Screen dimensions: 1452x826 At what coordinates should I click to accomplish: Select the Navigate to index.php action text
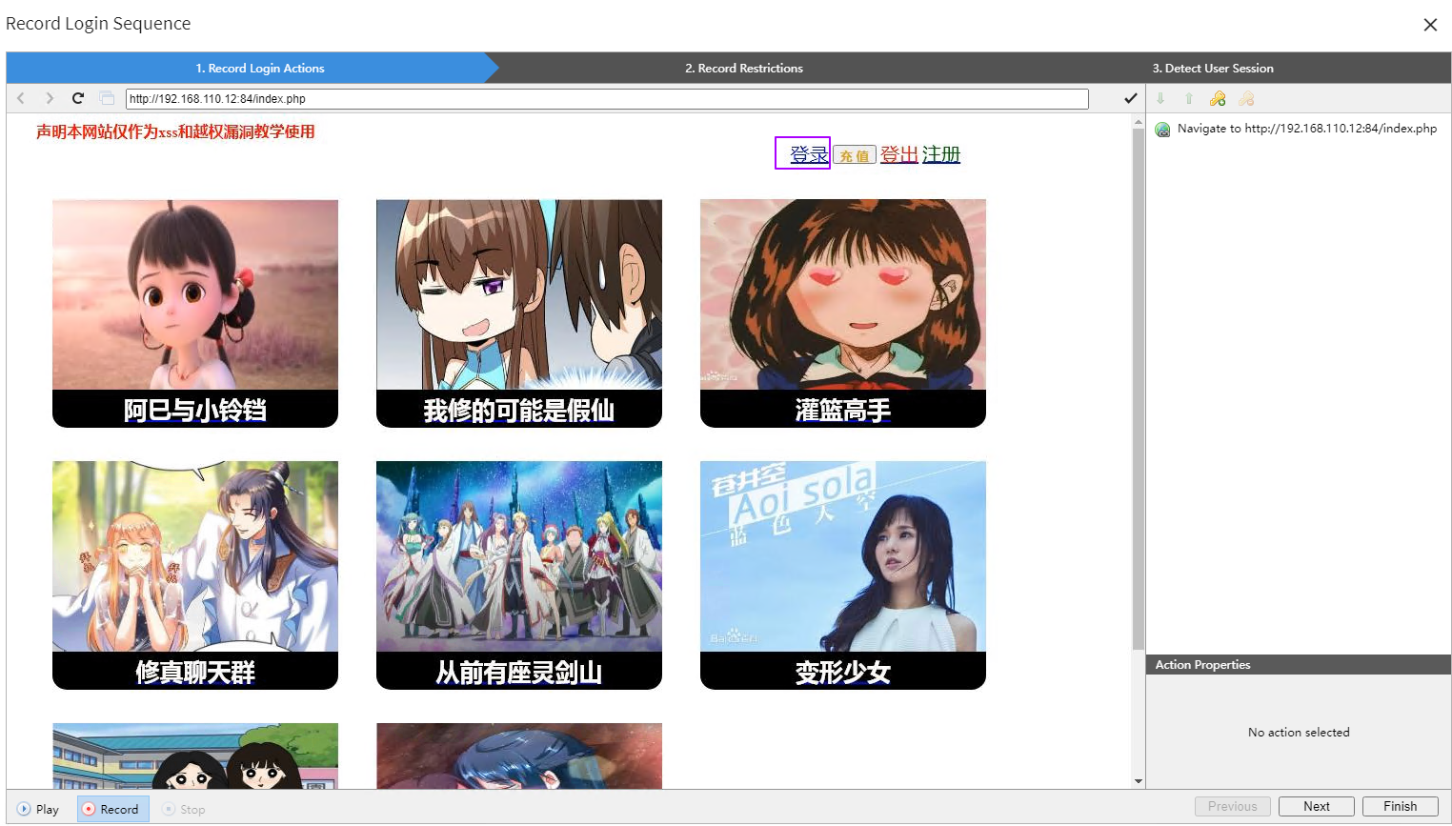(1307, 129)
